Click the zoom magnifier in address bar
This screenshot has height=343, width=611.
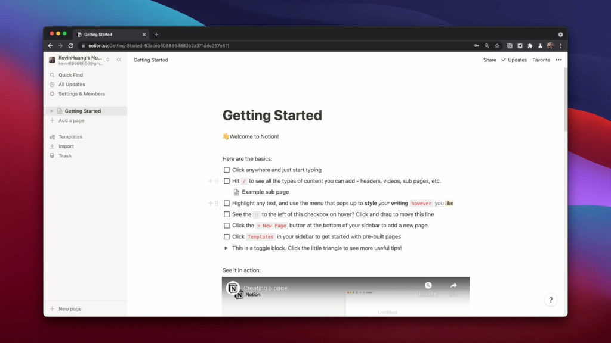tap(487, 45)
